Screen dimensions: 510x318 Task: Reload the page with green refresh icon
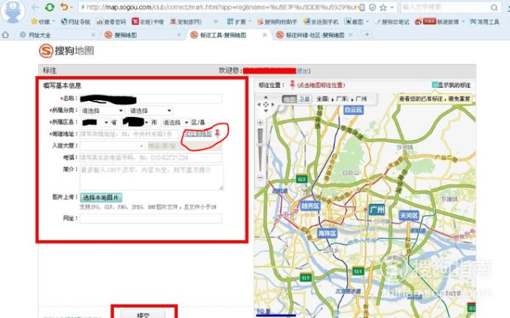pyautogui.click(x=49, y=7)
